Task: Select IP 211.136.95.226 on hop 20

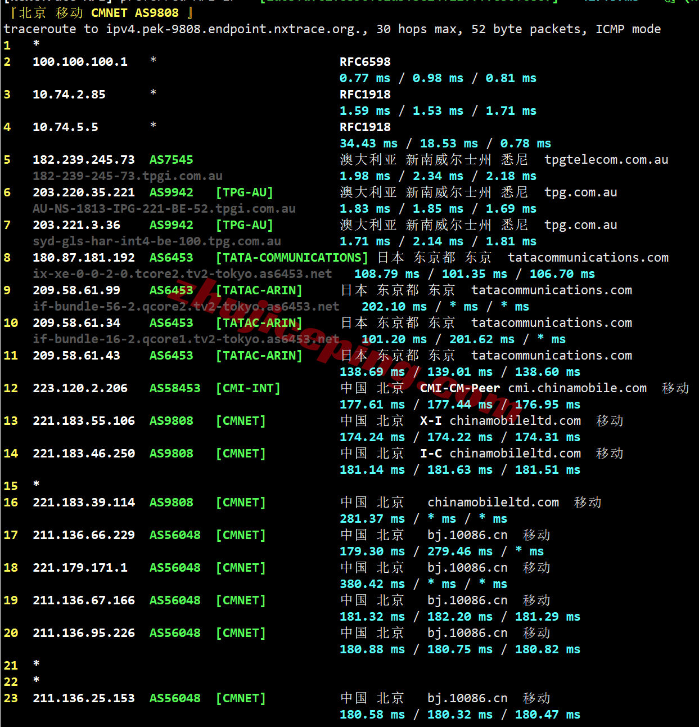Action: (x=84, y=633)
